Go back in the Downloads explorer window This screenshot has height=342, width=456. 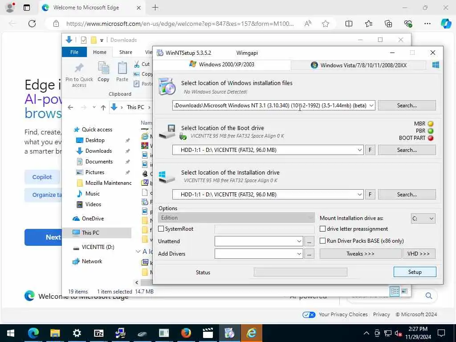tap(70, 107)
